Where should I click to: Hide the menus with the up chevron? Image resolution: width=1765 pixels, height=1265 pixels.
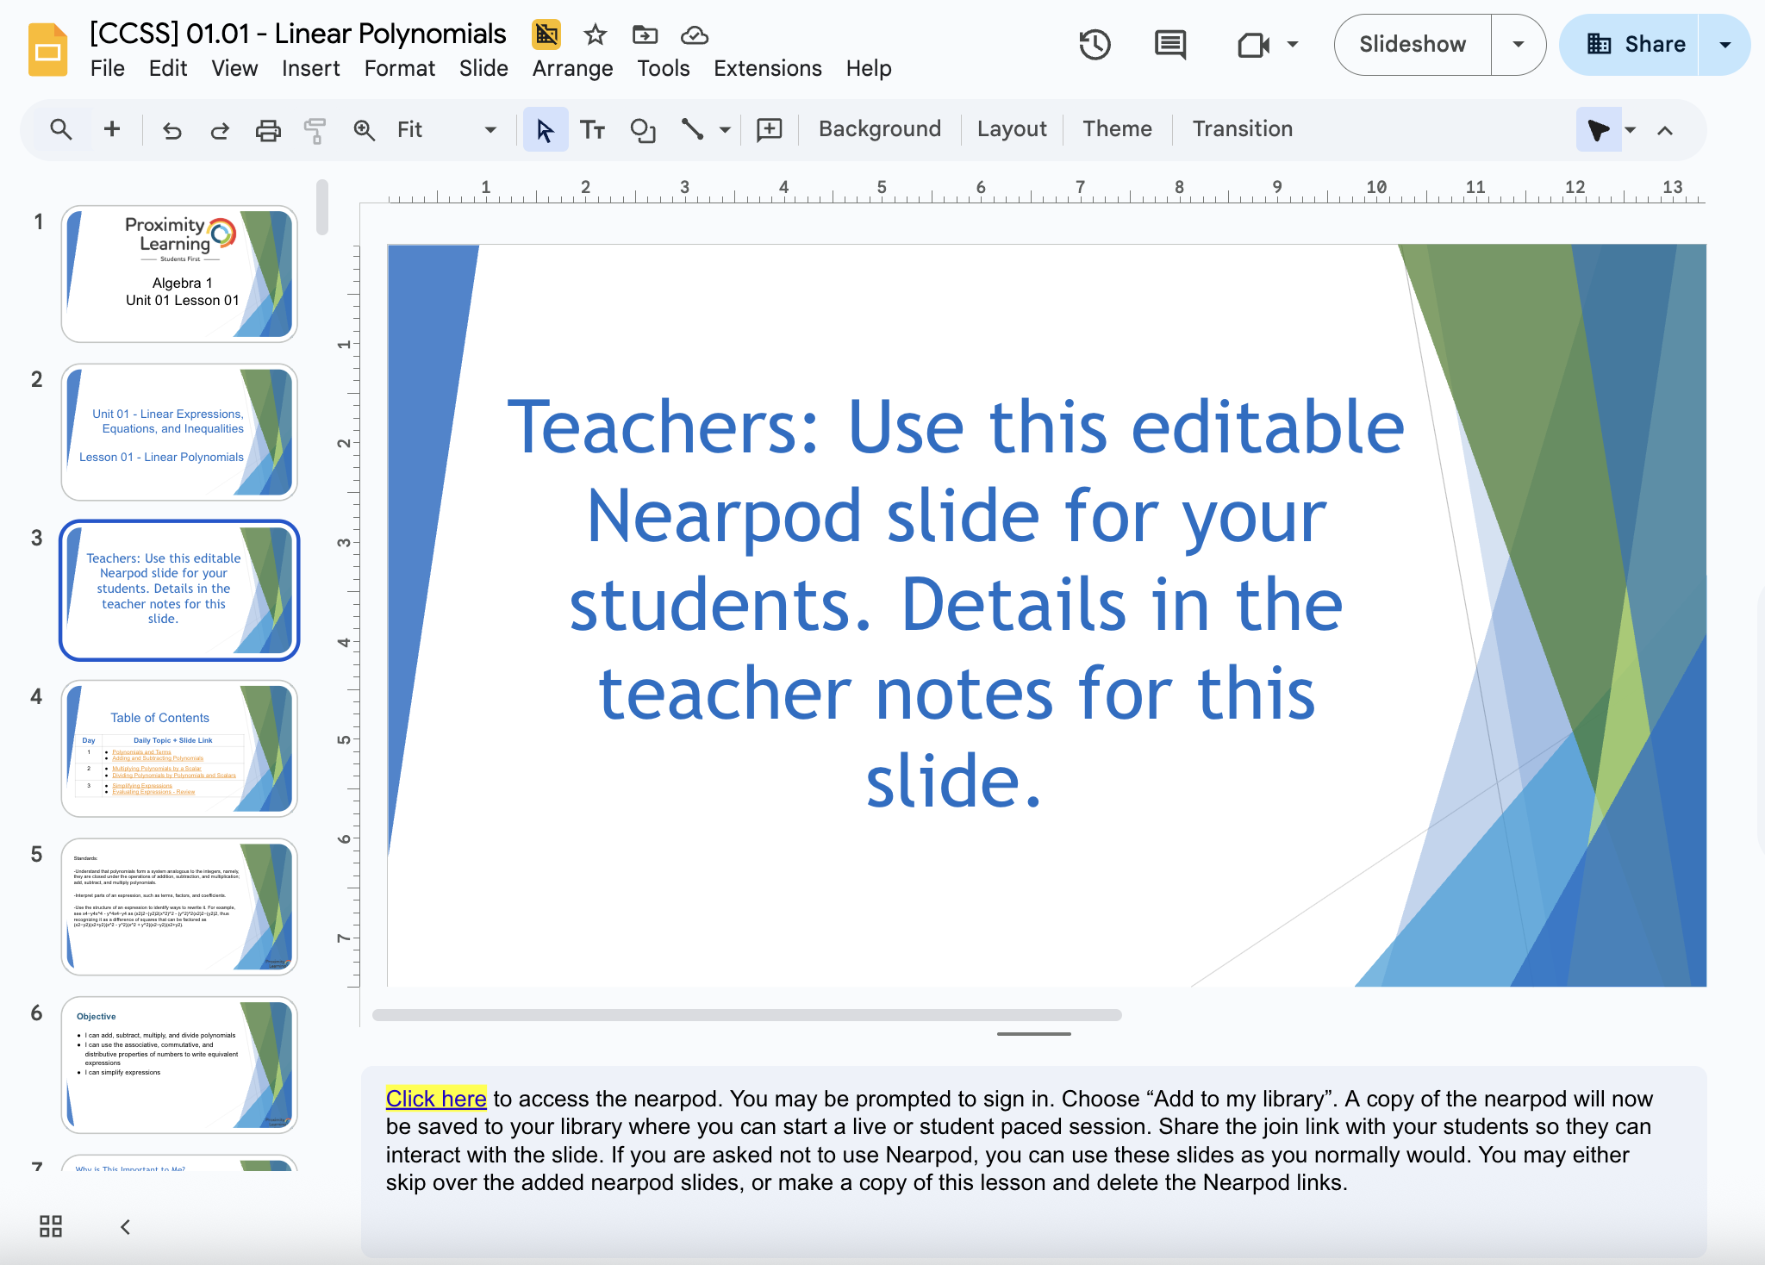coord(1665,130)
